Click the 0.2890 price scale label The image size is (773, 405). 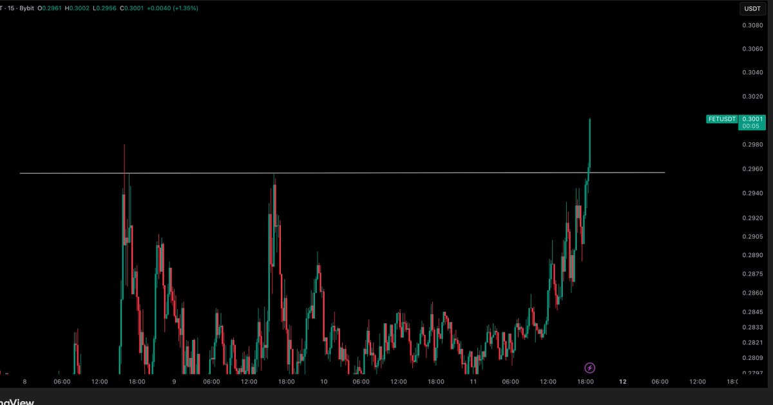(753, 256)
